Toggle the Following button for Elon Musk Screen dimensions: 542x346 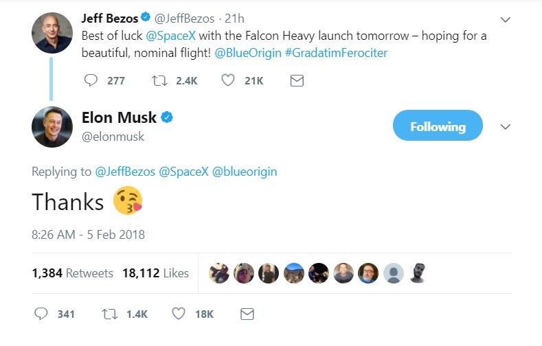438,126
